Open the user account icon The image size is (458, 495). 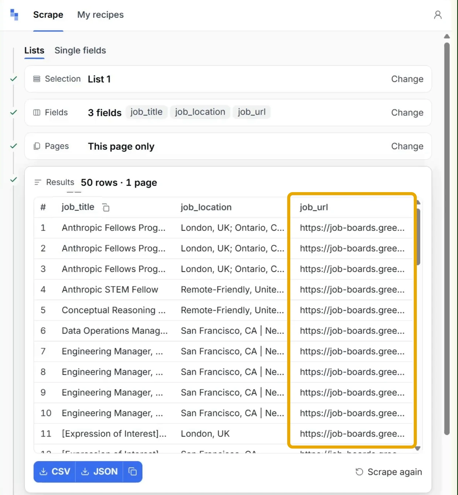pos(438,15)
